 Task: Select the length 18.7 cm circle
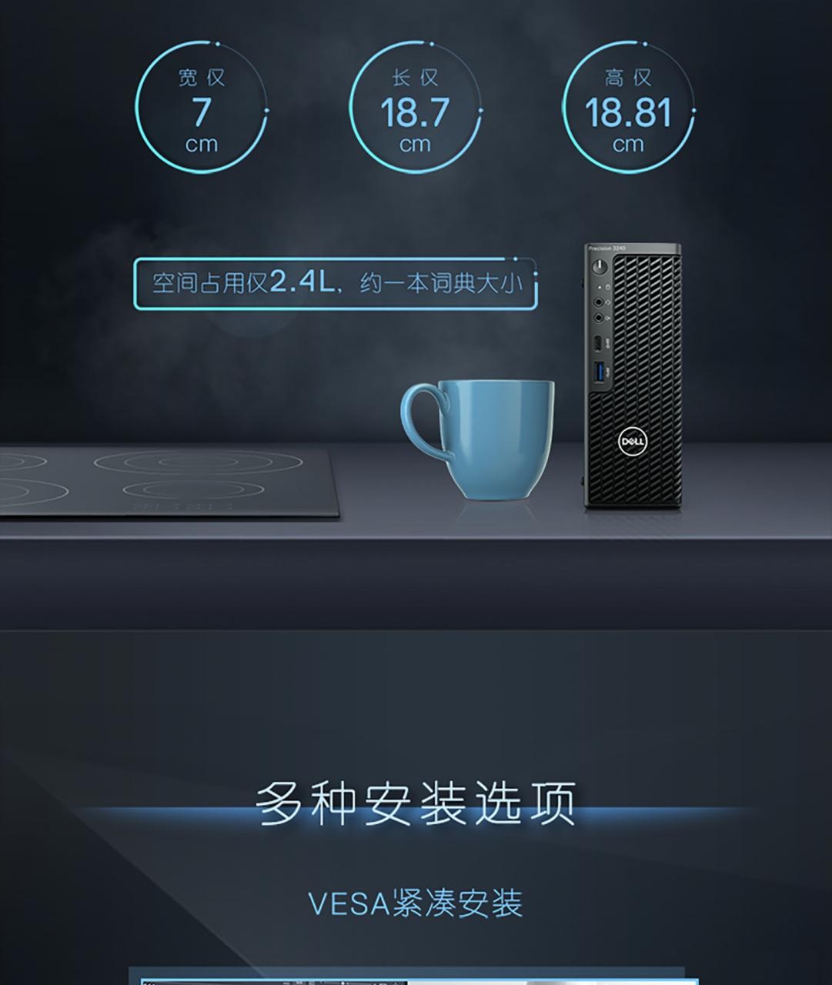point(415,108)
